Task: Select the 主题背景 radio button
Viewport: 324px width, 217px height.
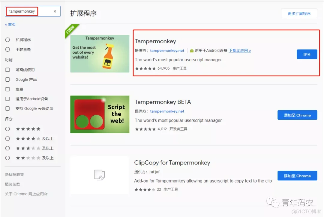Action: (7, 50)
